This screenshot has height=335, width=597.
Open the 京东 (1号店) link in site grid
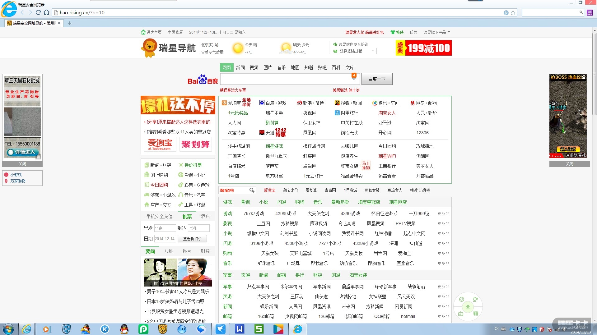pyautogui.click(x=233, y=176)
